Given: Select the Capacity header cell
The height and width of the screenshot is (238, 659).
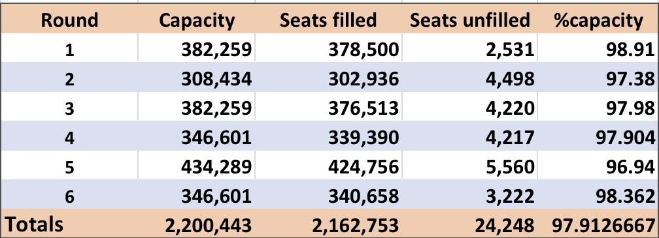Looking at the screenshot, I should coord(196,20).
